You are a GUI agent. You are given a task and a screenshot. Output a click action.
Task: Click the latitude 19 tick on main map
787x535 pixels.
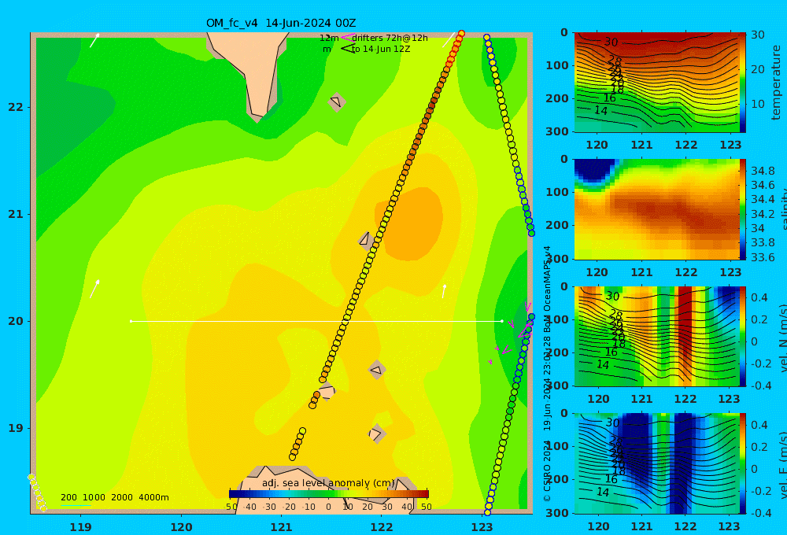tap(16, 428)
